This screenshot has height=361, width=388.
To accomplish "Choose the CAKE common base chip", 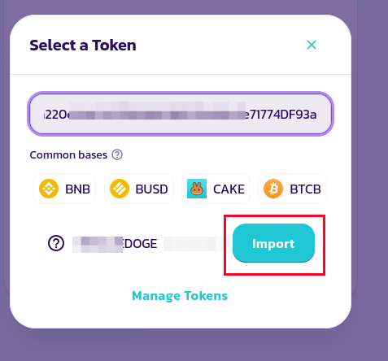I will [216, 189].
